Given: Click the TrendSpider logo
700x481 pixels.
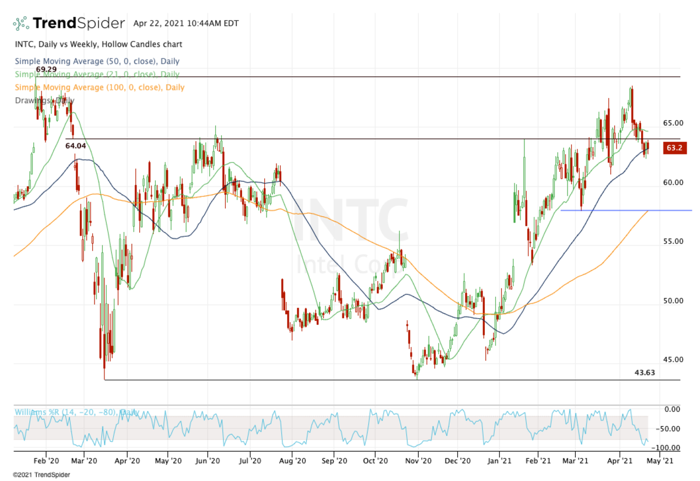Looking at the screenshot, I should pyautogui.click(x=69, y=23).
